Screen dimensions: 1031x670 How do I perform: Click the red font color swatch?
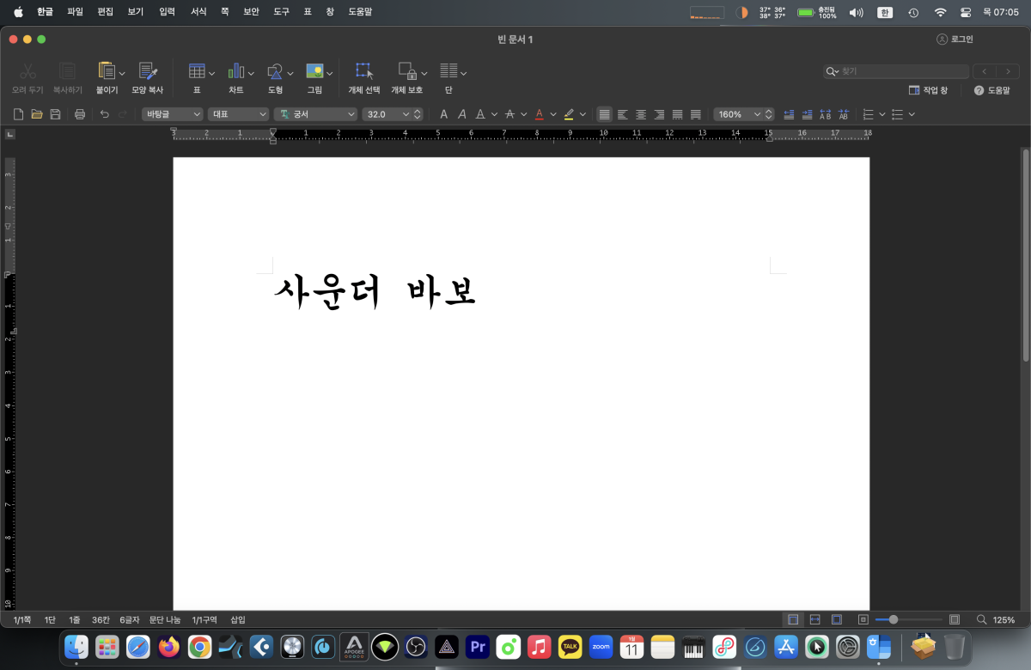(540, 114)
